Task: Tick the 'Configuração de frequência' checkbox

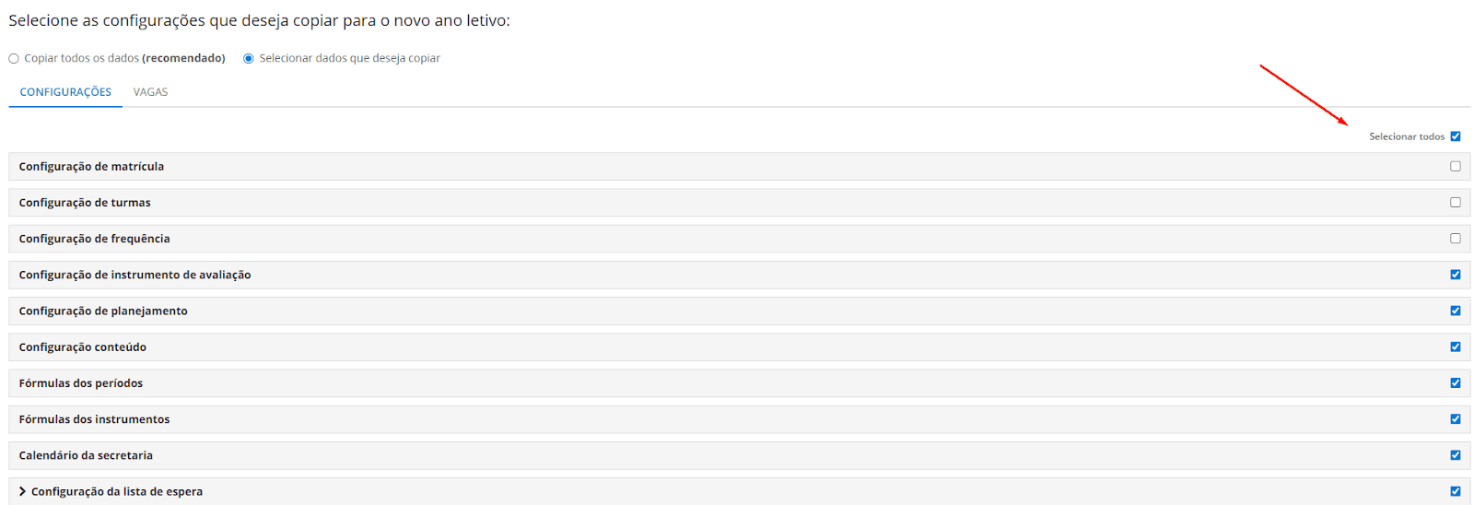Action: pos(1456,239)
